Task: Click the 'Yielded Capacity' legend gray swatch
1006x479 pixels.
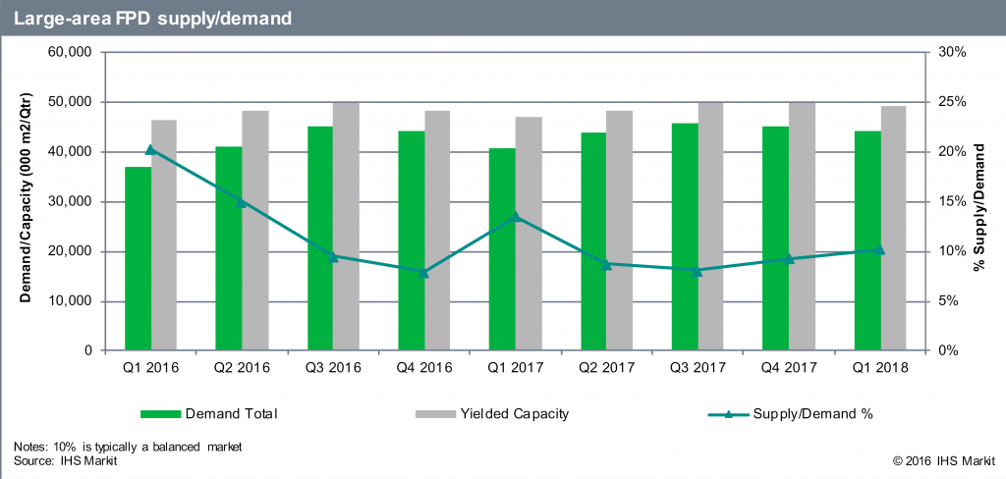Action: coord(435,414)
